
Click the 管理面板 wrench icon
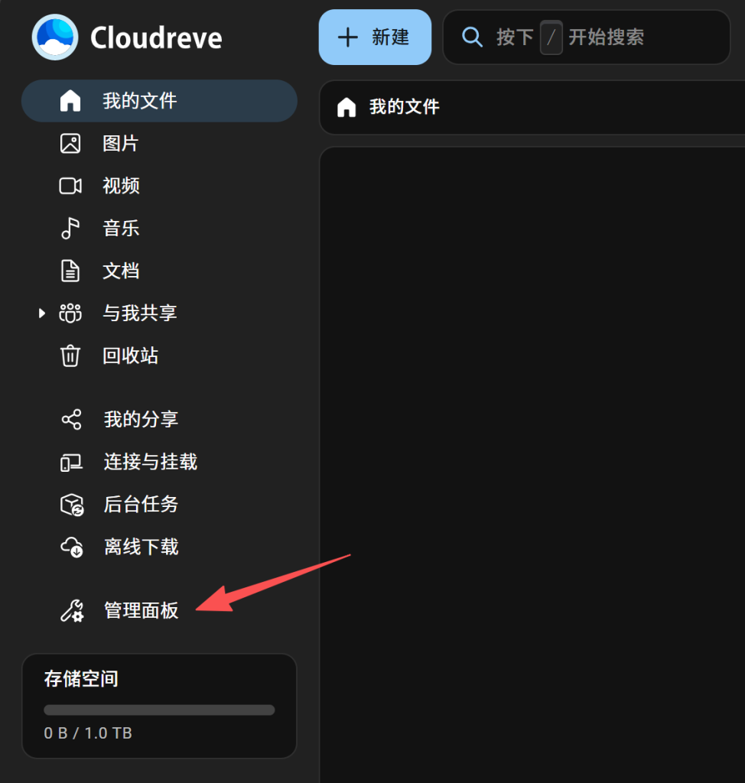coord(72,611)
